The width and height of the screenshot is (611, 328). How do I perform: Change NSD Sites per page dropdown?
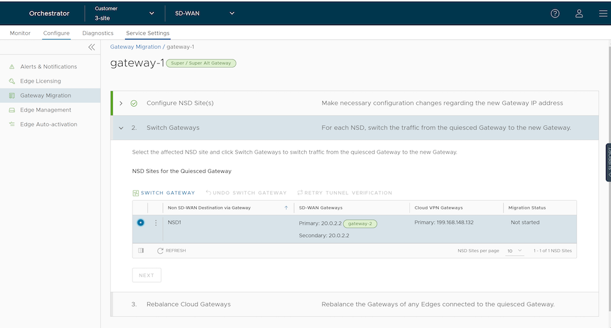(514, 251)
